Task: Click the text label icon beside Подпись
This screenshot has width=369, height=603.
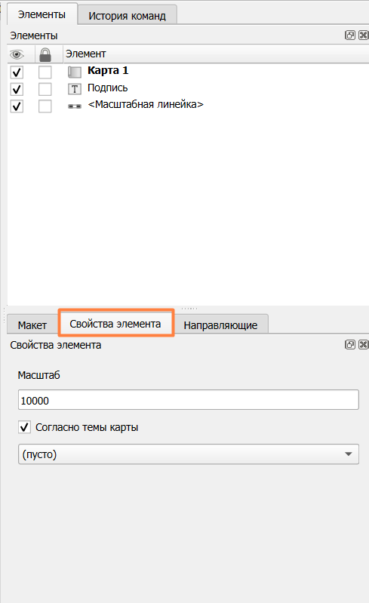Action: pyautogui.click(x=75, y=89)
